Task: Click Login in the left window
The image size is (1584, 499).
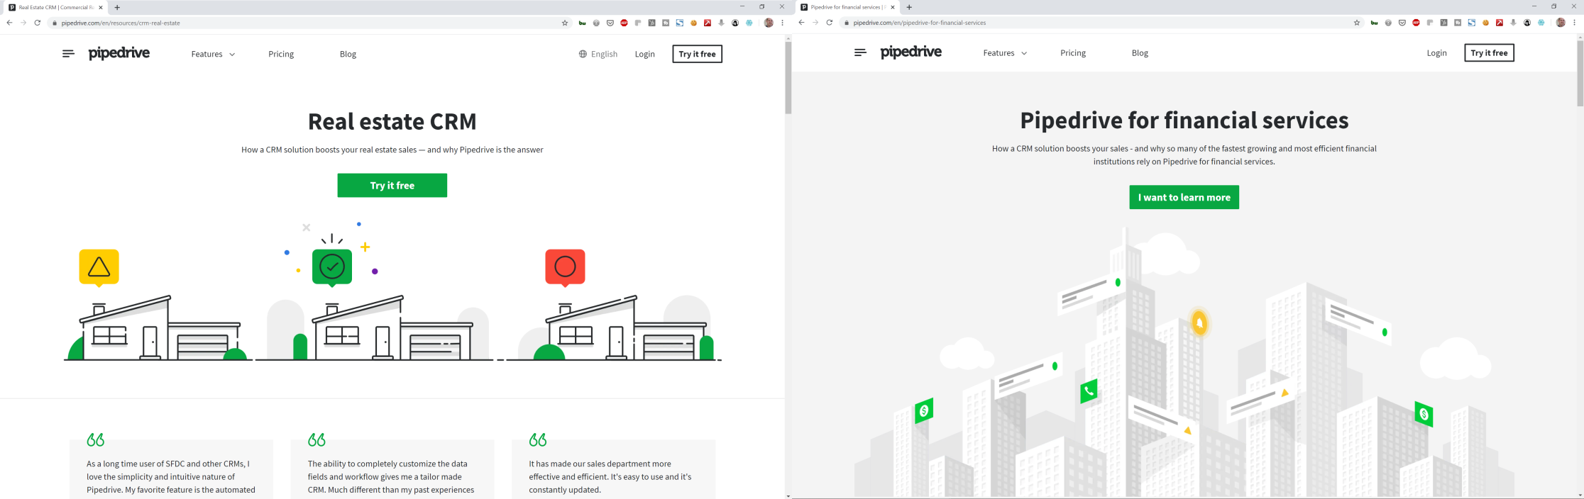Action: point(645,54)
